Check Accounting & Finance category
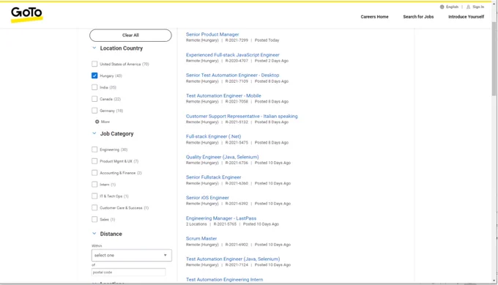 click(94, 173)
